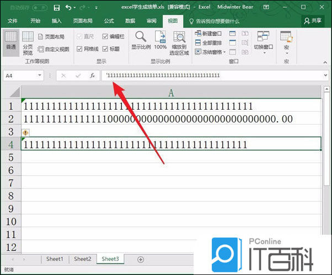Screen dimensions: 332x275
Task: Click inside the formula bar text
Action: (x=163, y=76)
